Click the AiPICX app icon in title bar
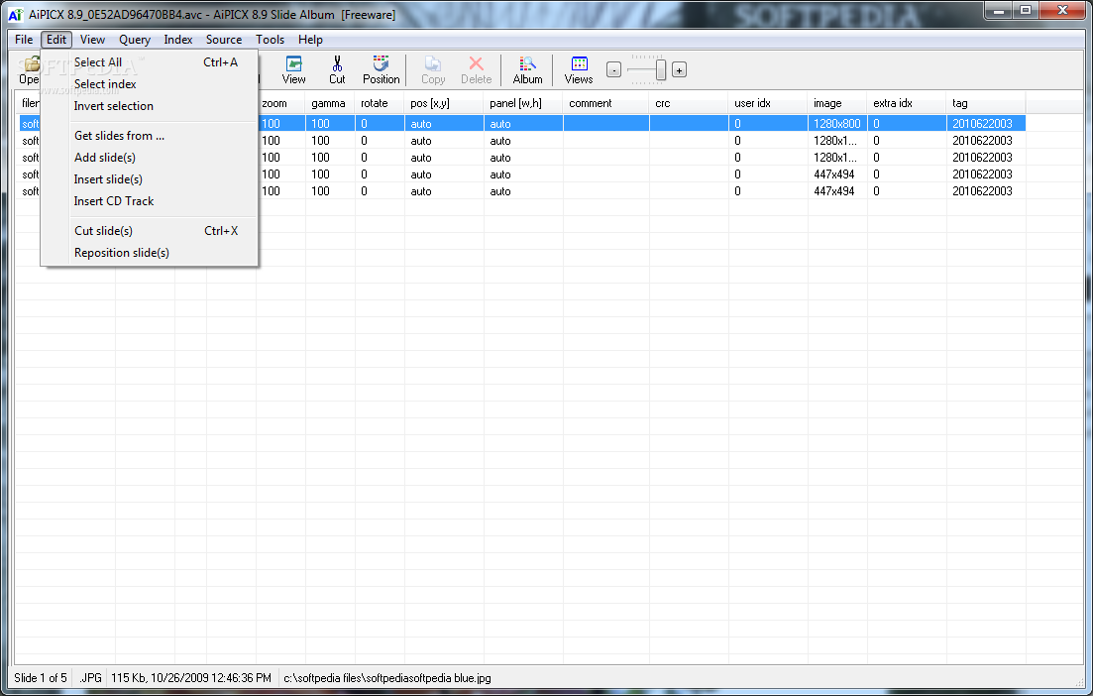The height and width of the screenshot is (696, 1093). click(x=15, y=15)
